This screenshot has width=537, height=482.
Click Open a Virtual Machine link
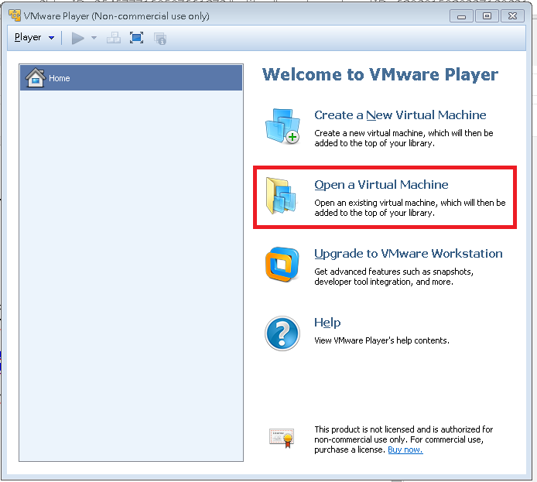coord(381,185)
